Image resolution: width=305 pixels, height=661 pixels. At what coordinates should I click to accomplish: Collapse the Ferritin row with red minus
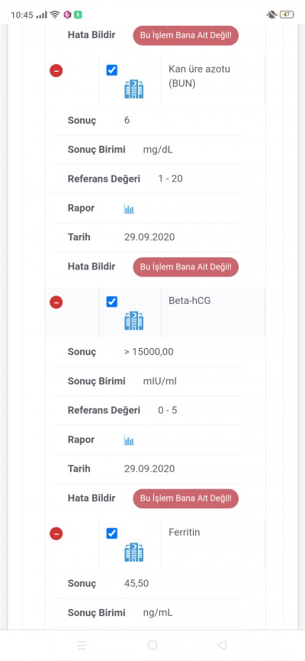56,534
